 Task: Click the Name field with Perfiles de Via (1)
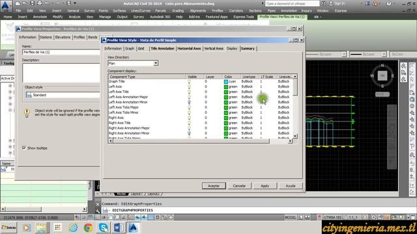pyautogui.click(x=61, y=52)
